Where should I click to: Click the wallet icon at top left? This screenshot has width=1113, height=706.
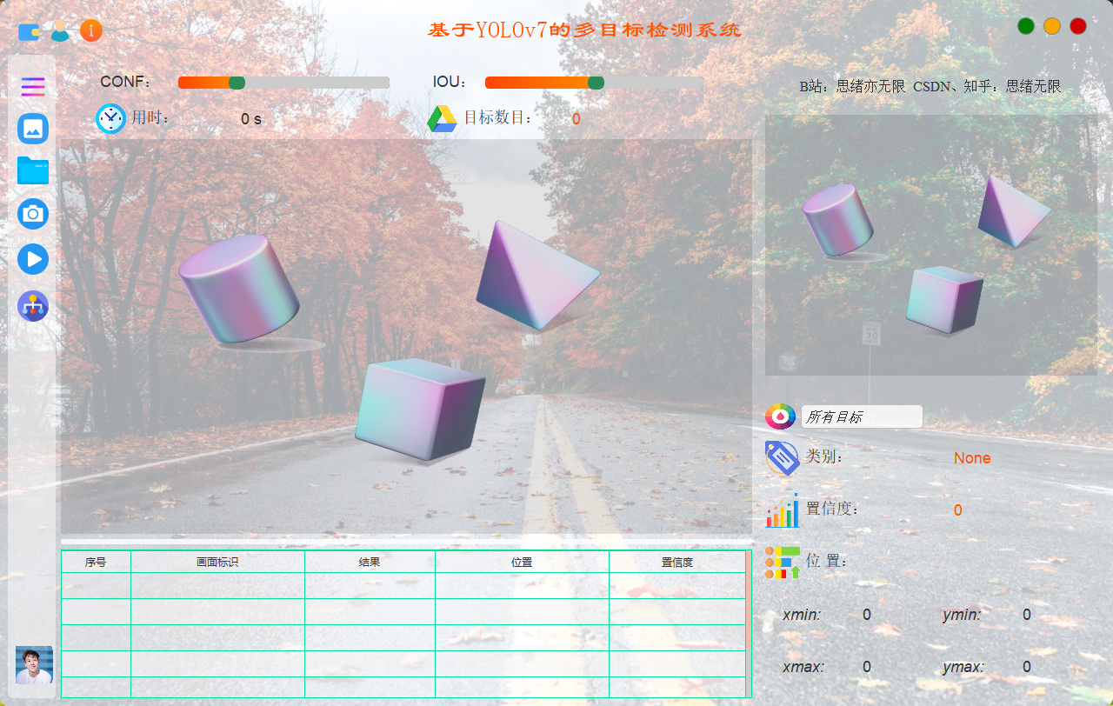(30, 31)
